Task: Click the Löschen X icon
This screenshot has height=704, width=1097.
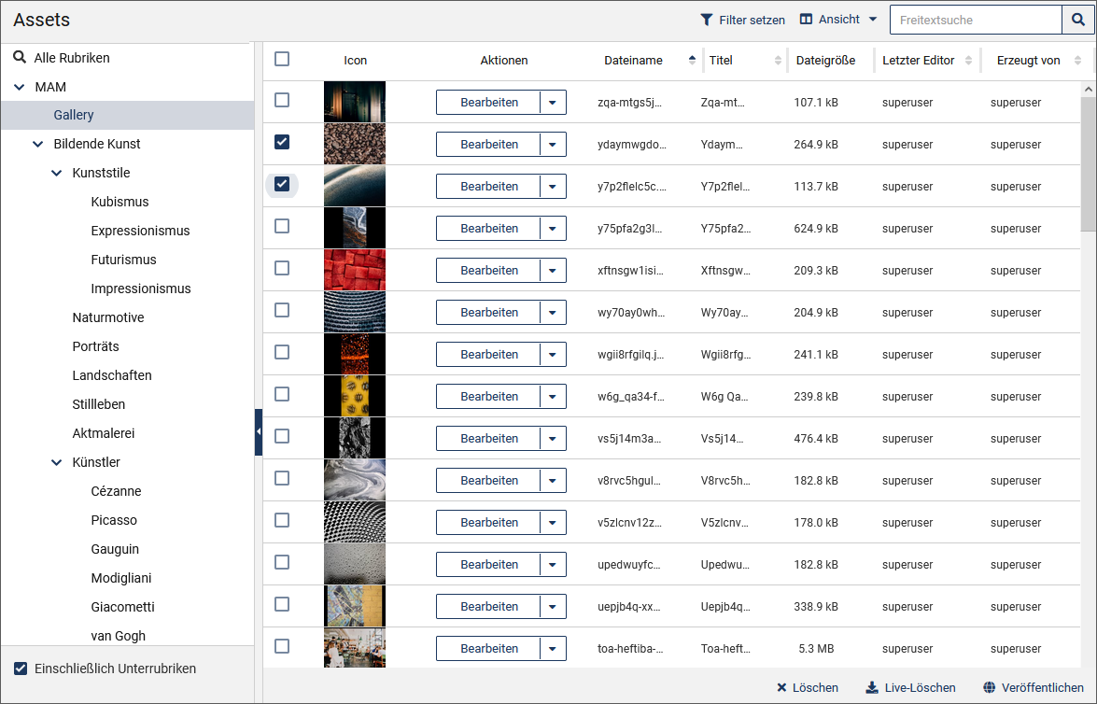Action: (x=781, y=687)
